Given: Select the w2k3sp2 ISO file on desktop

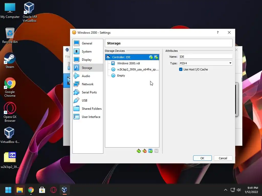Looking at the screenshot, I should click(10, 160).
